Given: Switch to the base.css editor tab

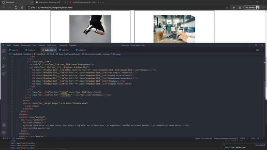Looking at the screenshot, I should [15, 50].
